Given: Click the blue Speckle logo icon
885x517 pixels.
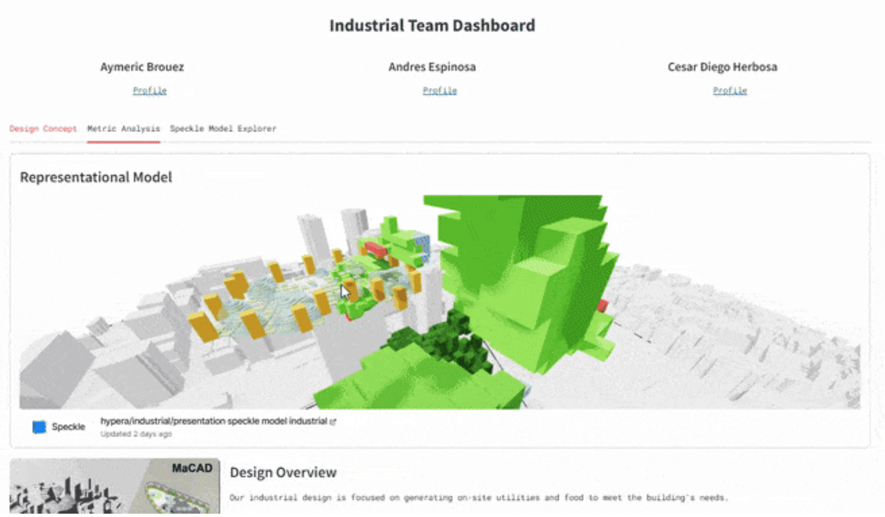Looking at the screenshot, I should (x=39, y=427).
